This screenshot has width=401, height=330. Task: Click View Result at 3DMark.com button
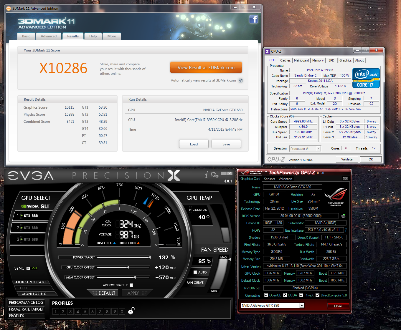click(206, 67)
